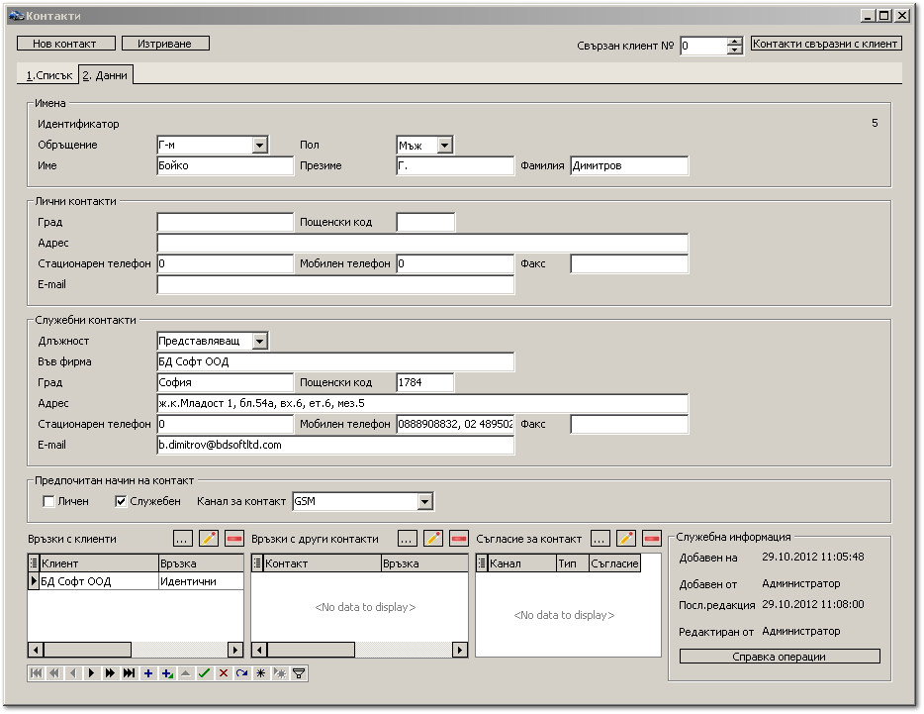The width and height of the screenshot is (924, 714).
Task: Uncheck the Служебен checkbox
Action: point(121,501)
